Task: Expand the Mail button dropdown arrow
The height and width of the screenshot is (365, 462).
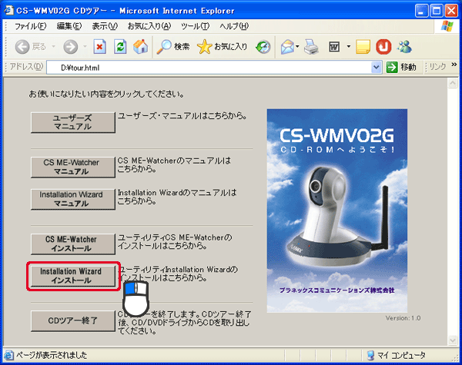Action: click(x=297, y=46)
